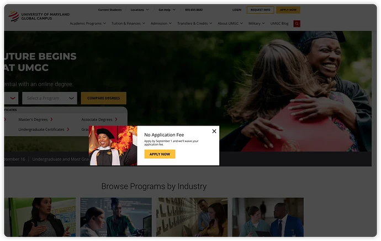
Task: Click the popup graduate photo with flames
Action: 113,146
